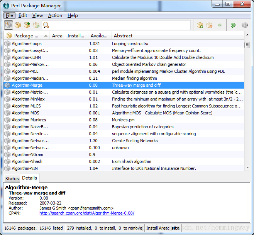Viewport: 254px width, 235px height.
Task: Select 'Create Sorting Networks' abstract text
Action: tap(135, 141)
